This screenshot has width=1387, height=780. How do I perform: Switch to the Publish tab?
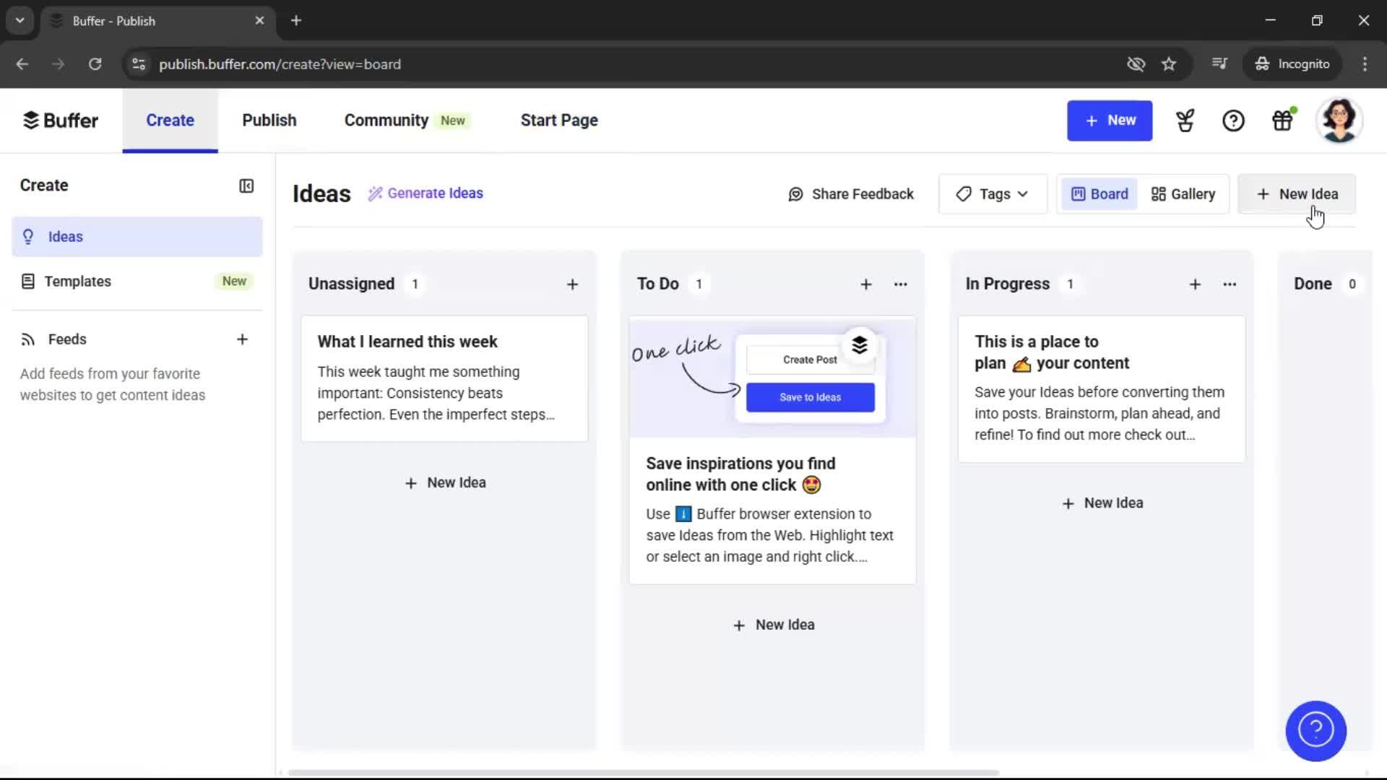[x=268, y=120]
